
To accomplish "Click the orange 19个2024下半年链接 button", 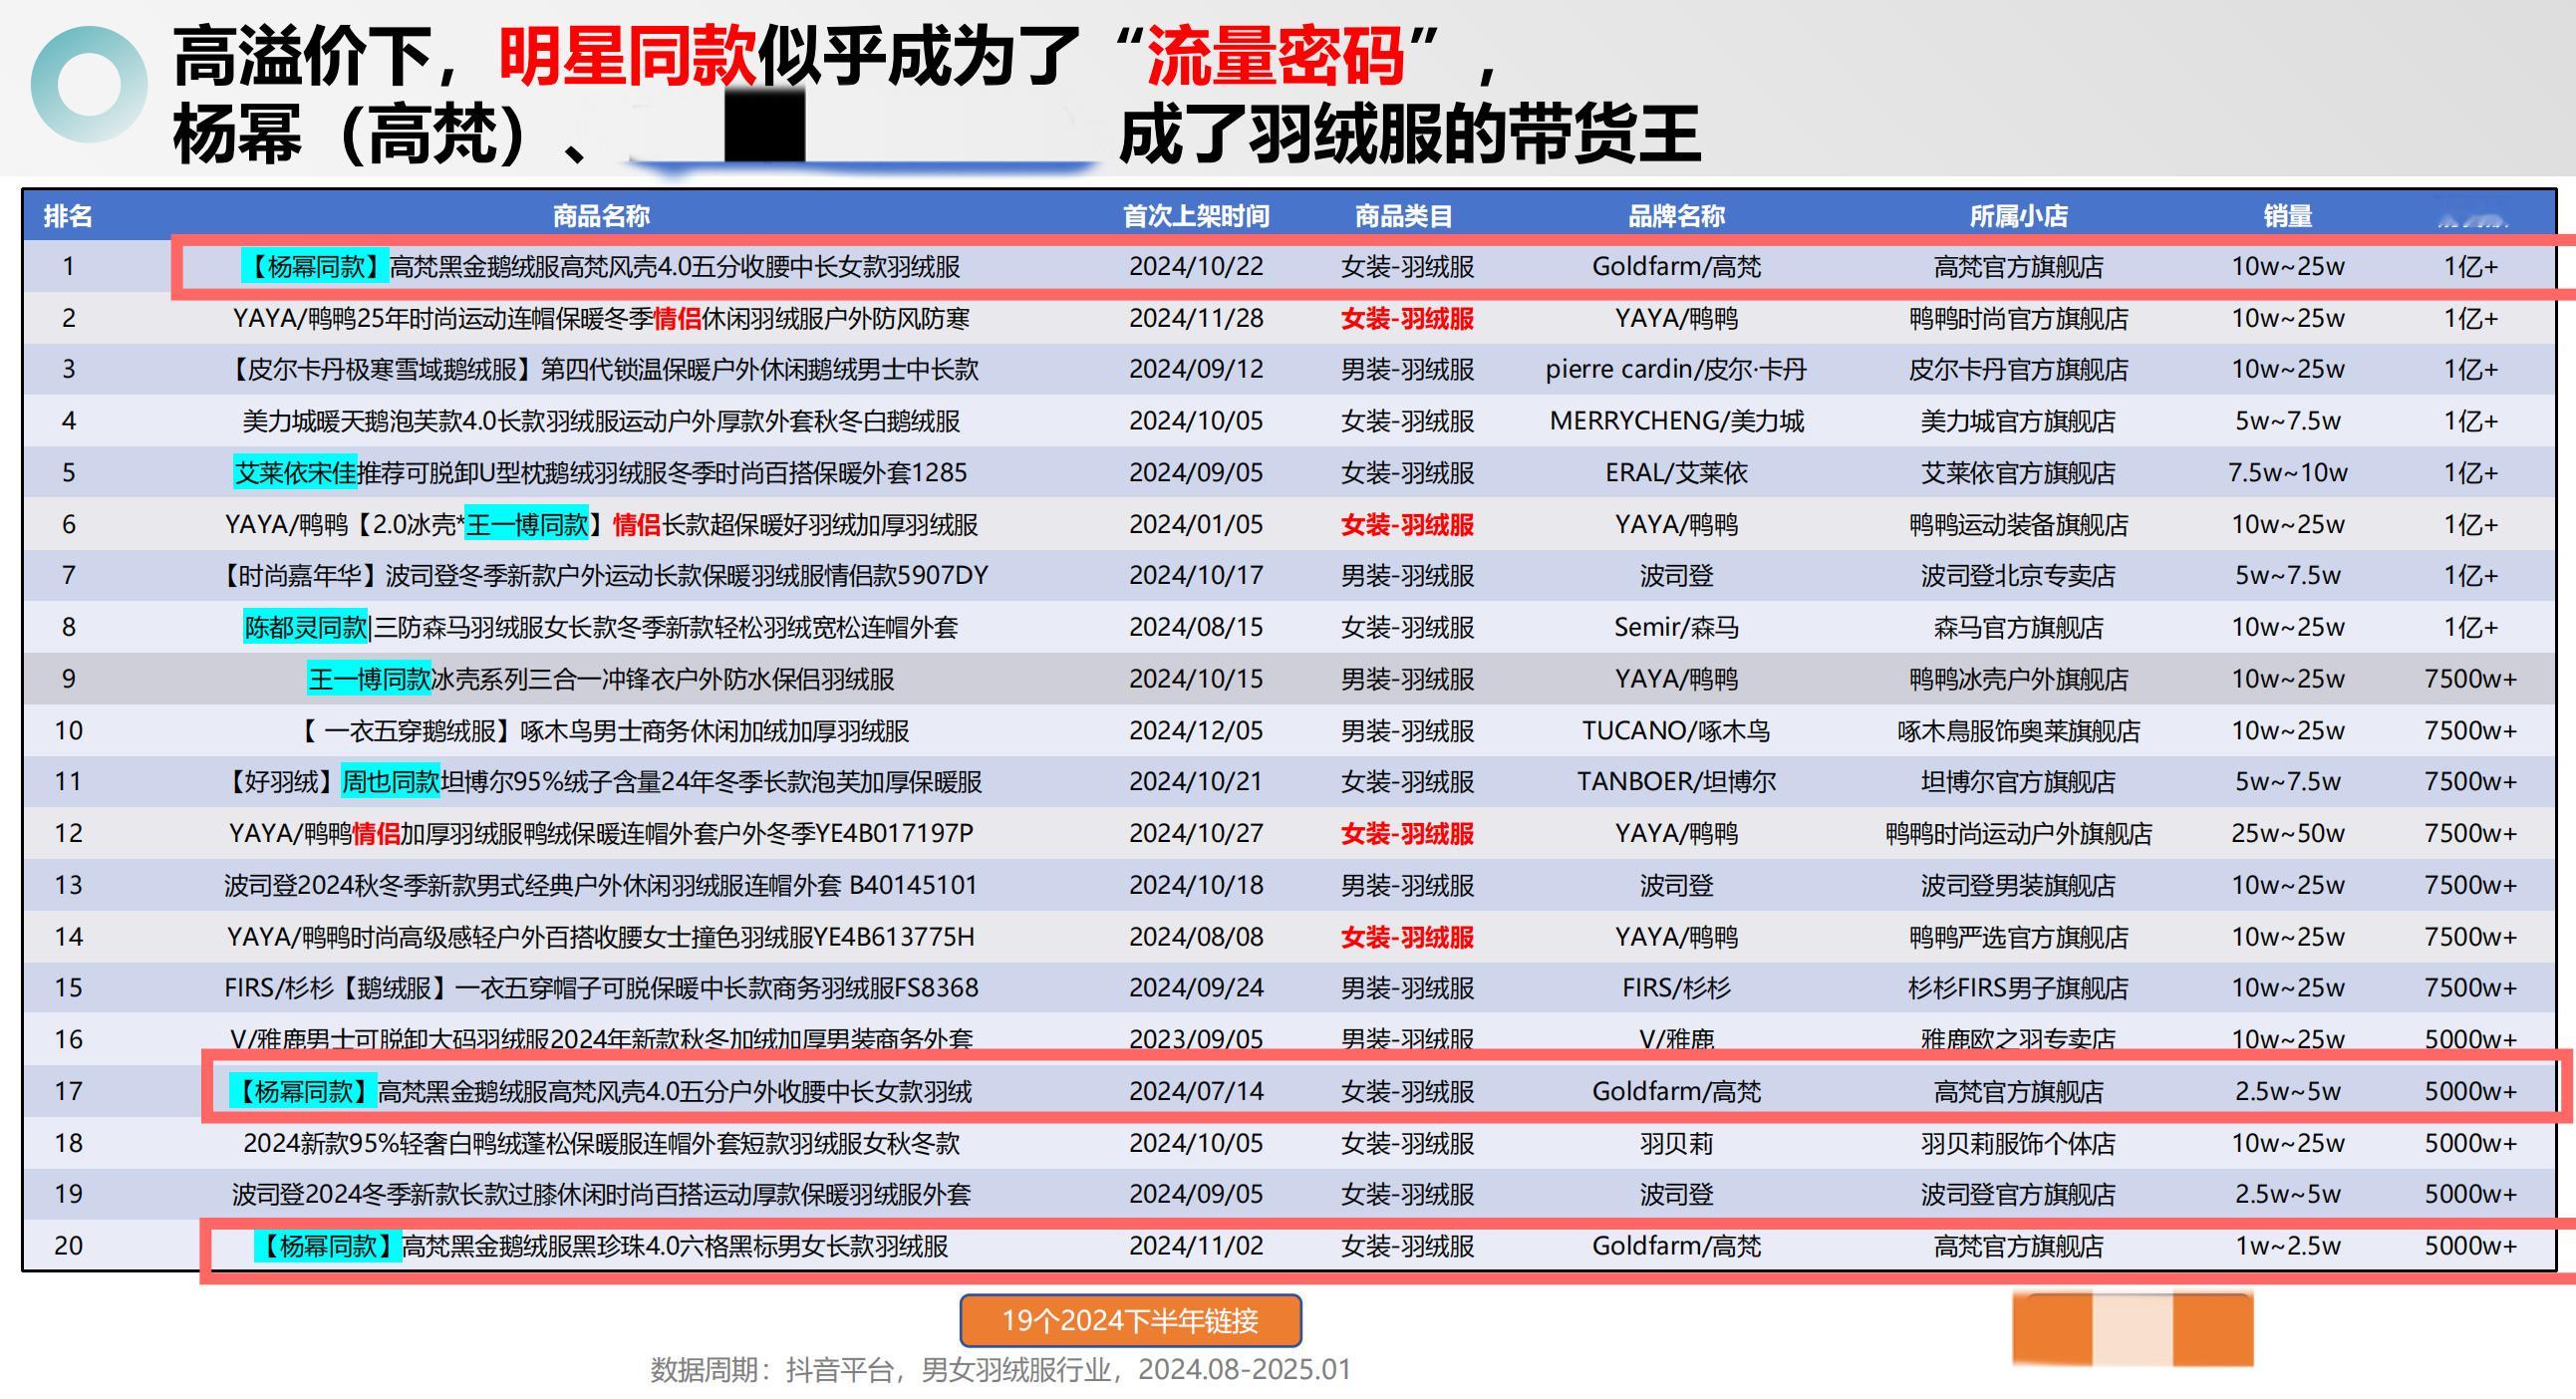I will point(1130,1321).
